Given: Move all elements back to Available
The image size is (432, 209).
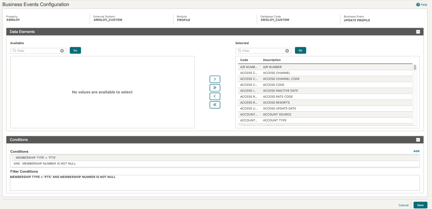Looking at the screenshot, I should coord(215,104).
